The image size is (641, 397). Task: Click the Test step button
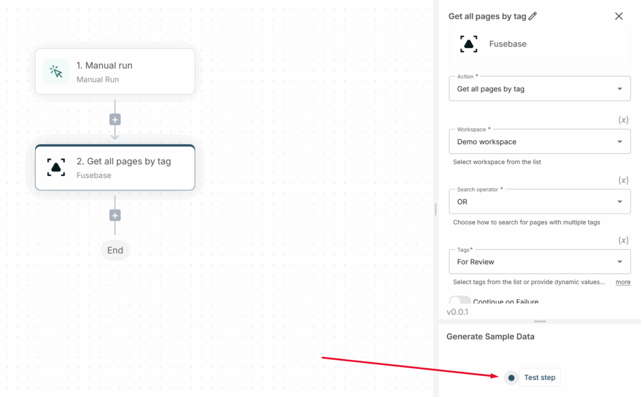point(539,378)
